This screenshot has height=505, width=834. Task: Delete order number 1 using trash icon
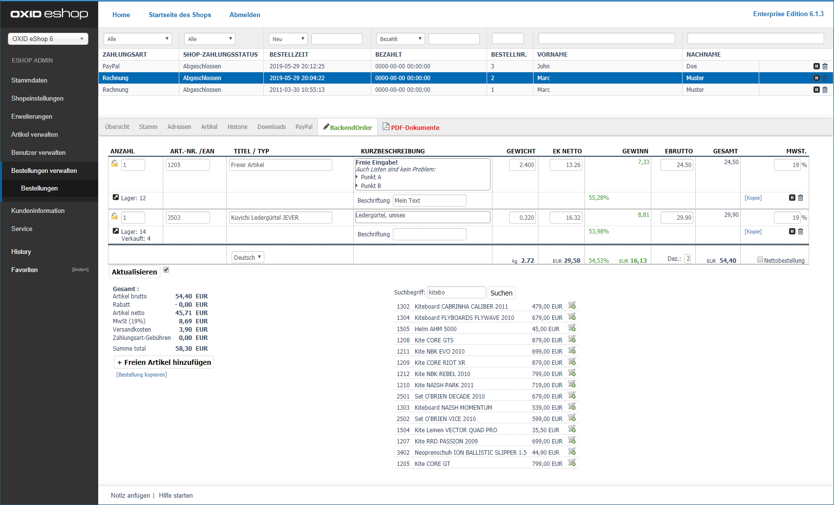tap(825, 90)
